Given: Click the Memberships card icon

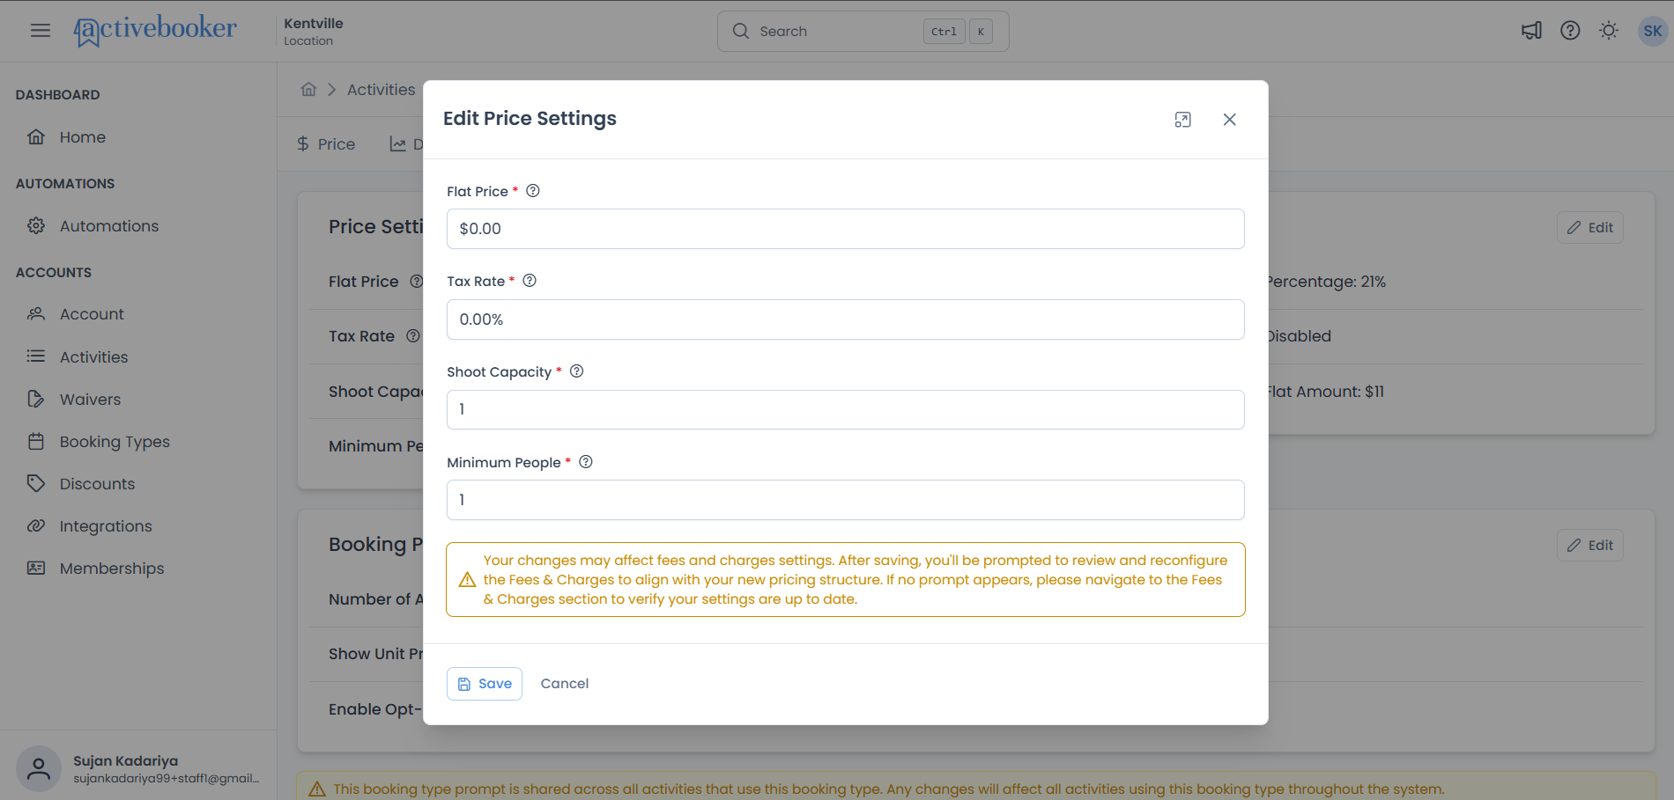Looking at the screenshot, I should [36, 568].
